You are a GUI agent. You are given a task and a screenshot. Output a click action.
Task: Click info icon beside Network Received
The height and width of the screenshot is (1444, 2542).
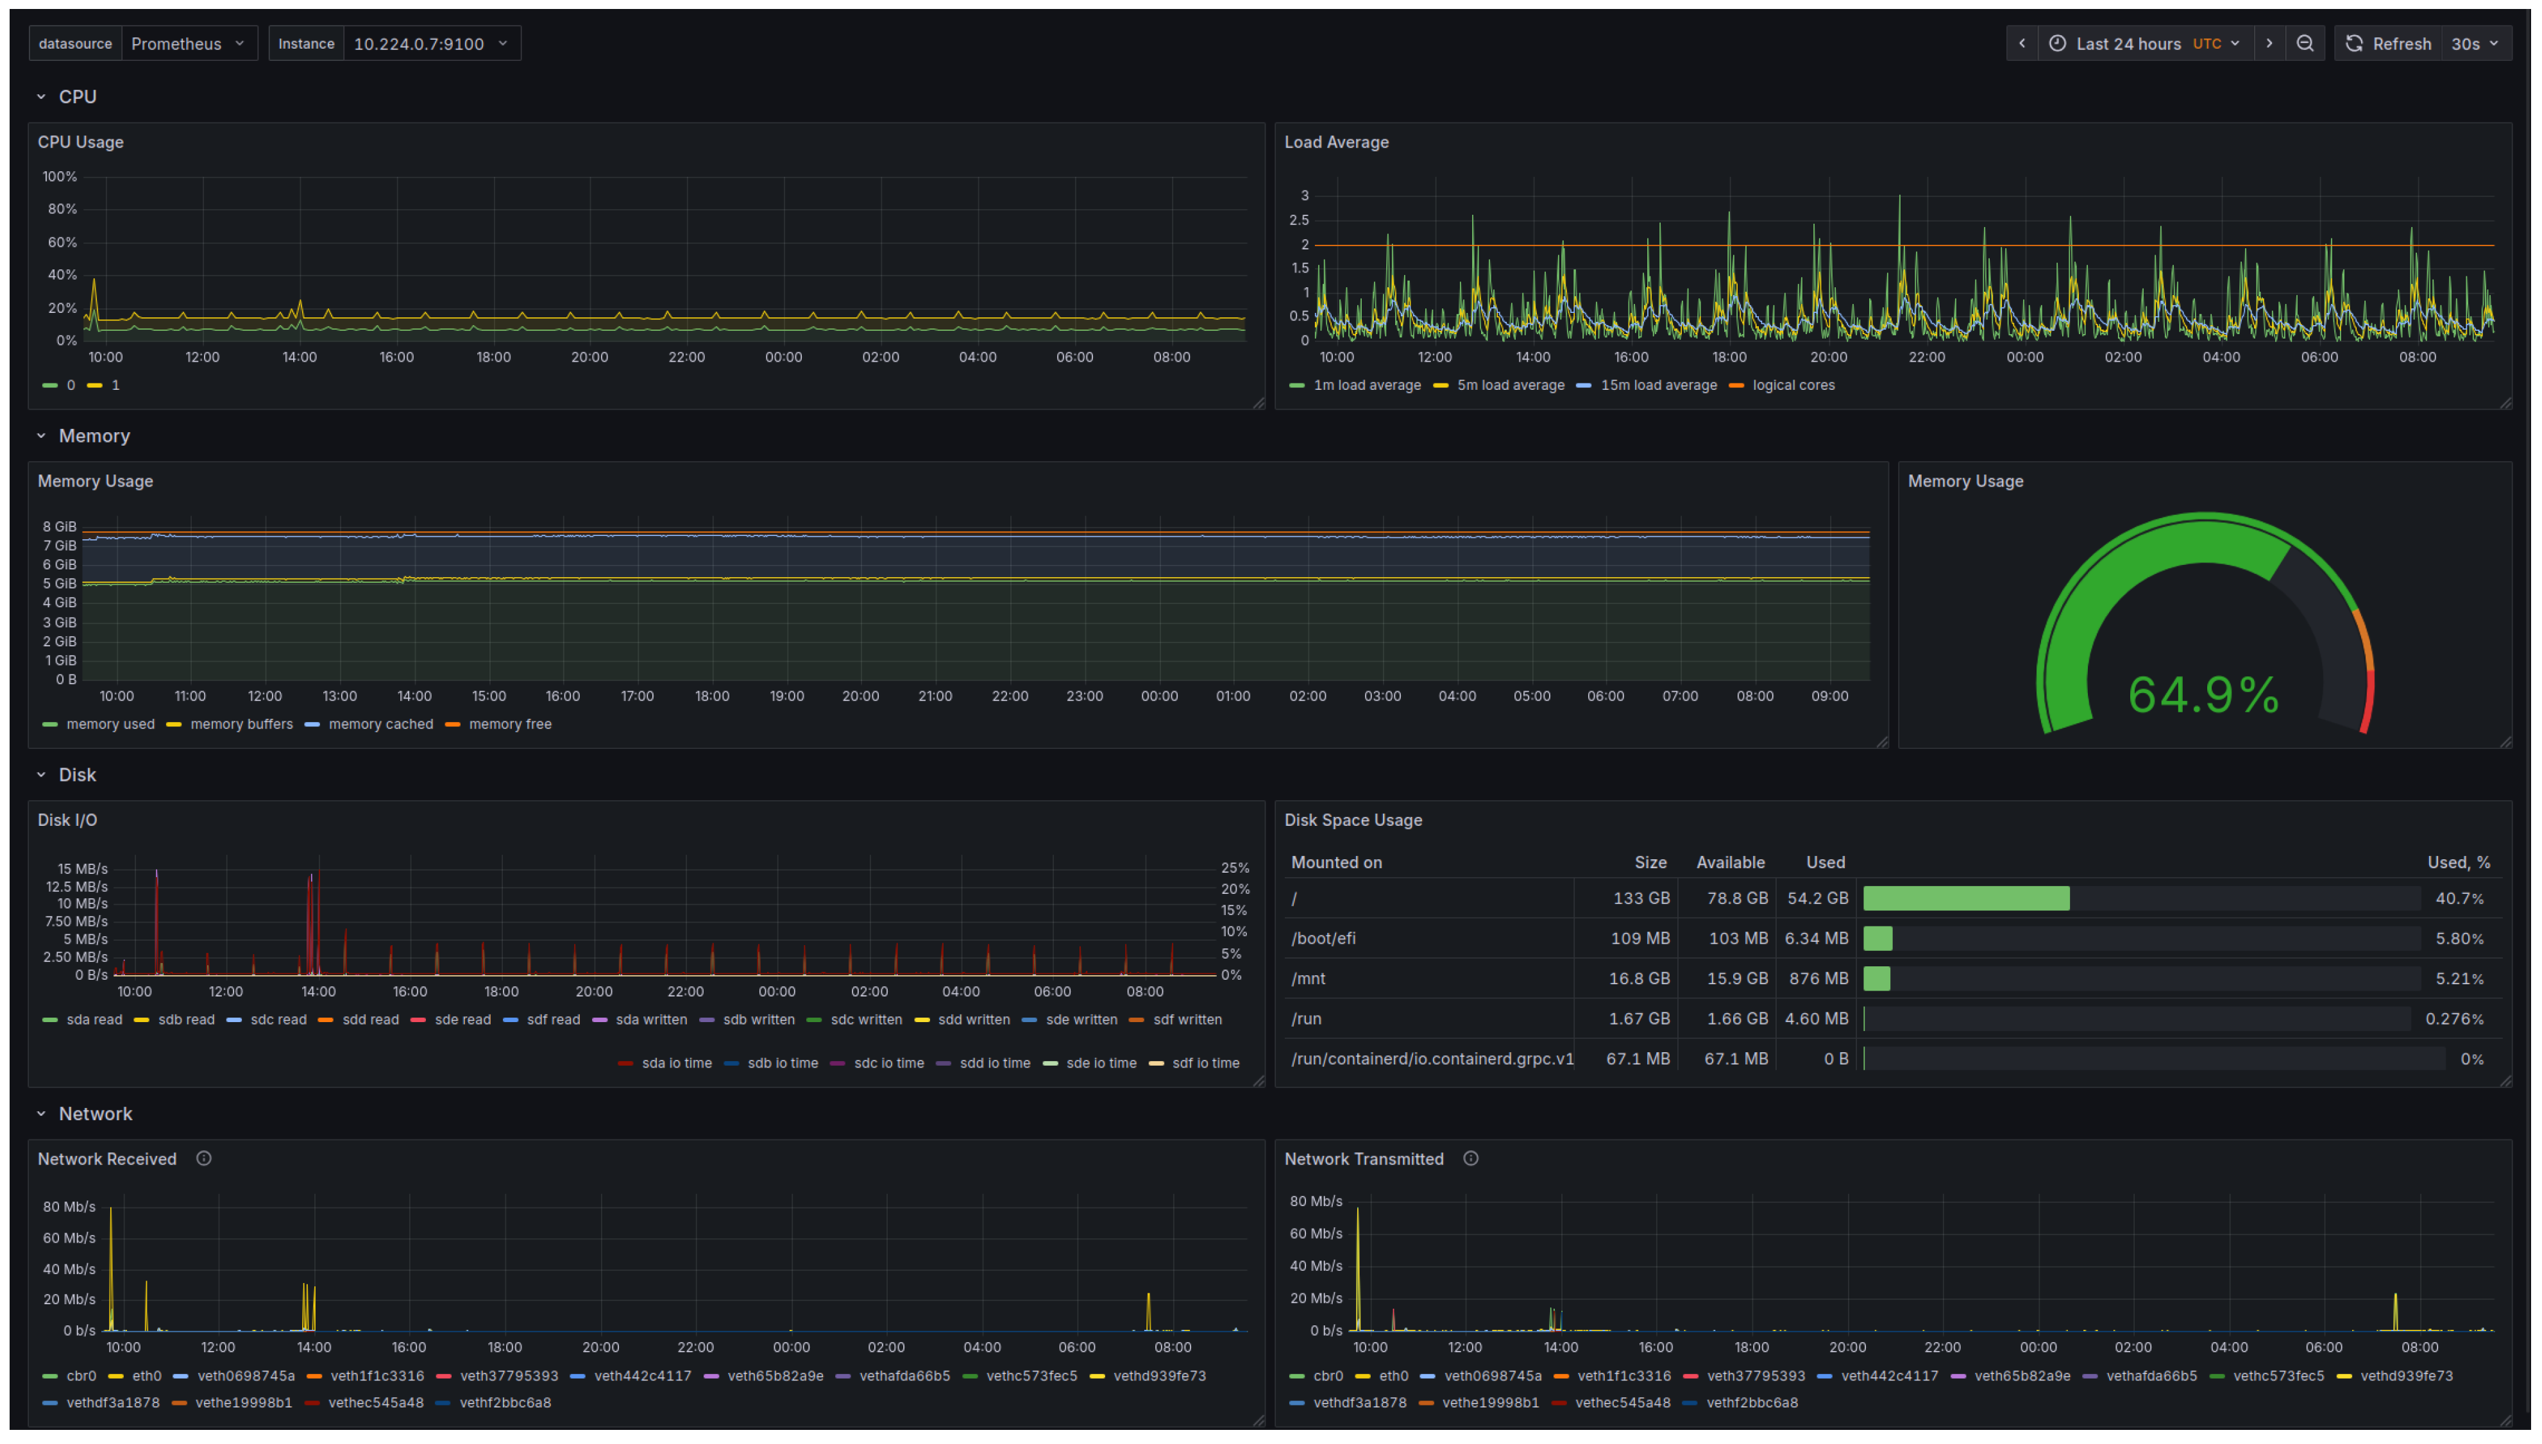click(x=203, y=1159)
